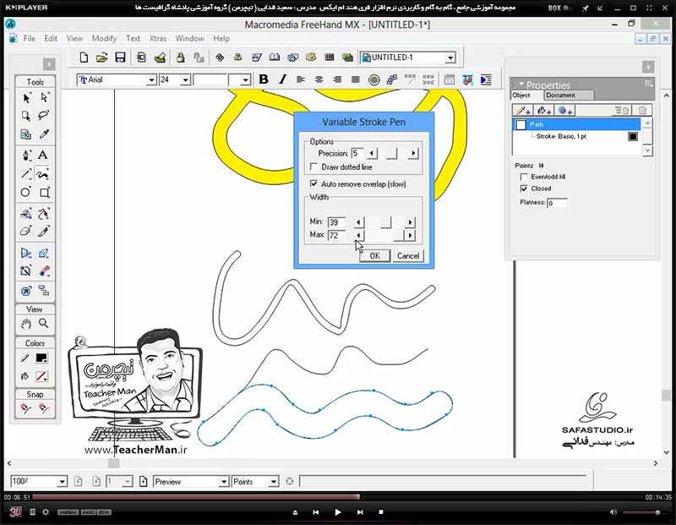Image resolution: width=676 pixels, height=525 pixels.
Task: Open the Xtras menu
Action: tap(158, 38)
